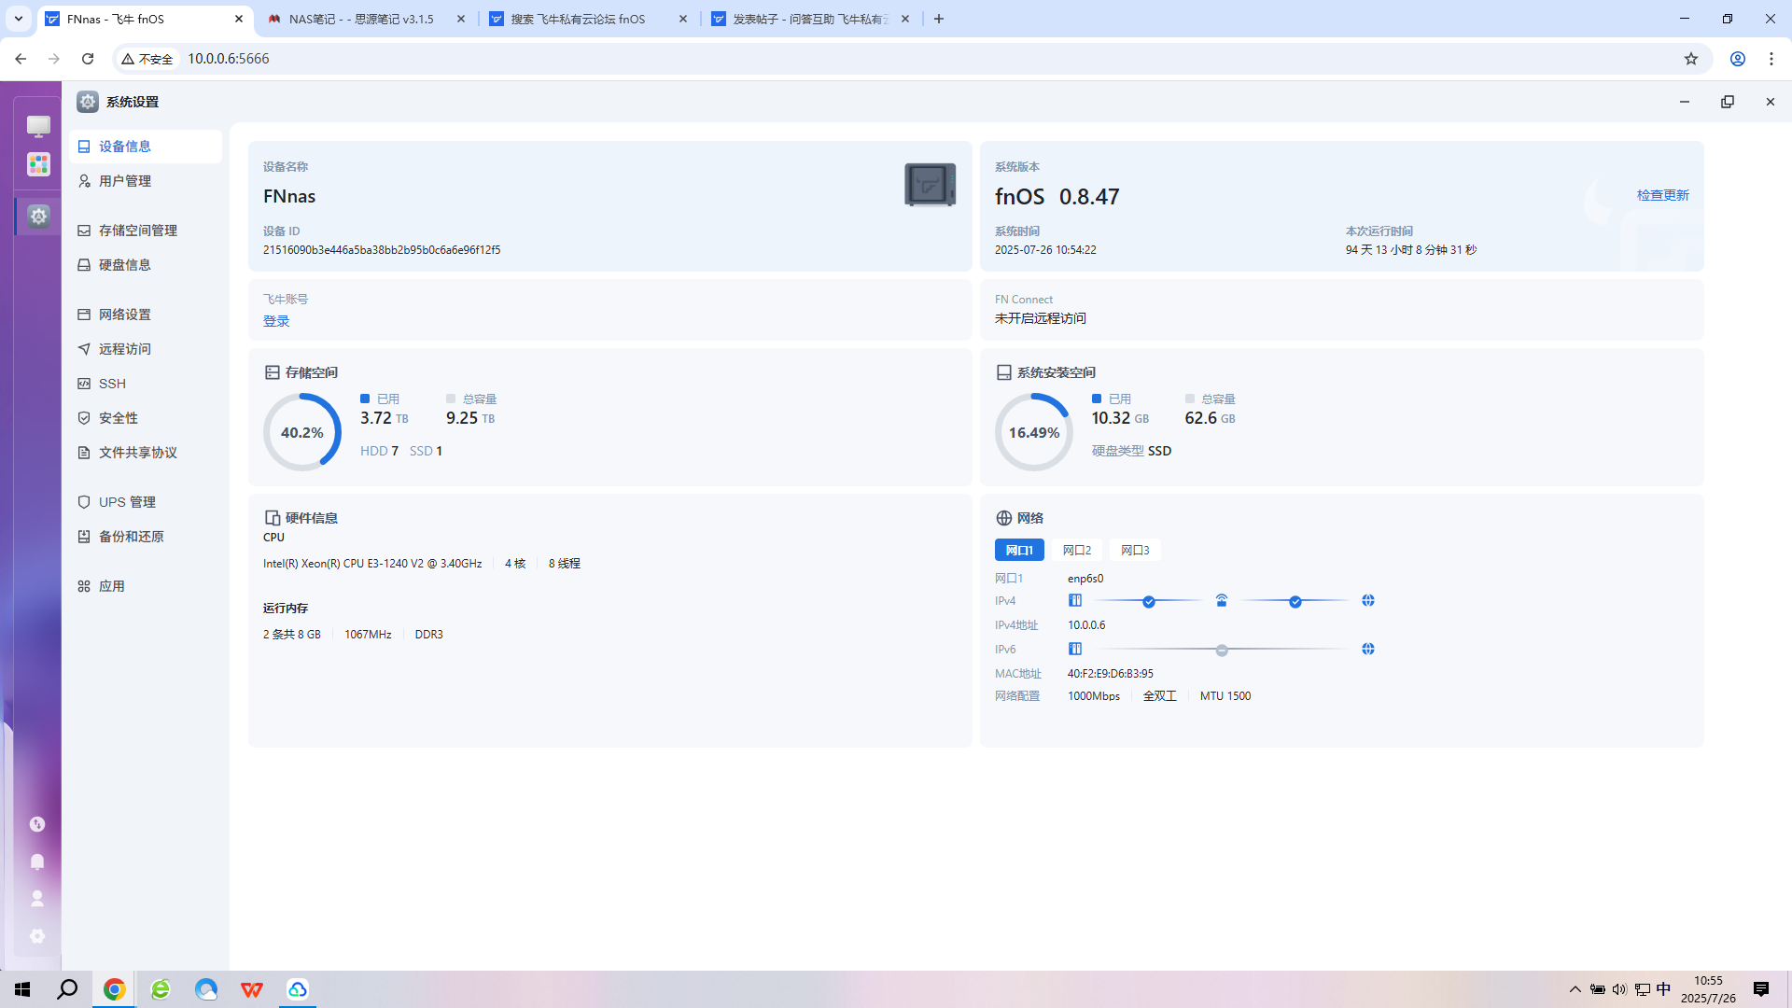Switch to the 网口2 network tab
This screenshot has width=1792, height=1008.
pos(1077,551)
